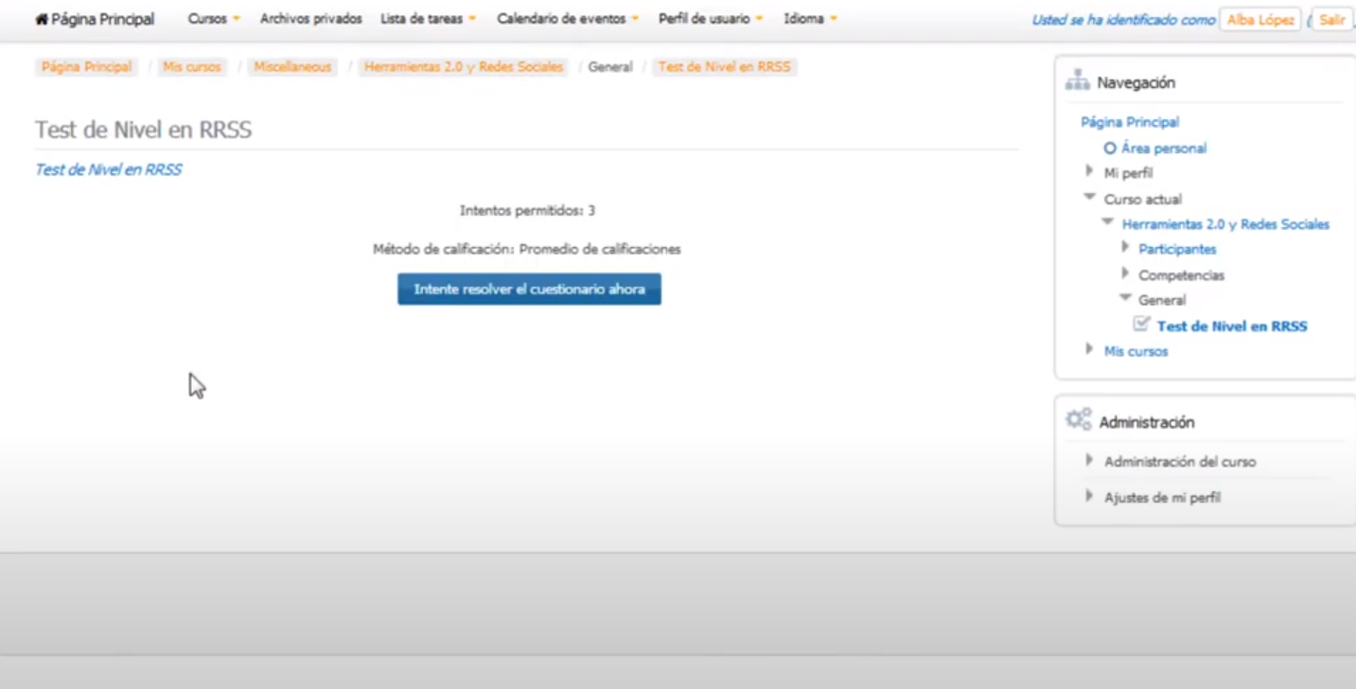This screenshot has width=1356, height=689.
Task: Click the Curso actual tree label
Action: 1142,199
